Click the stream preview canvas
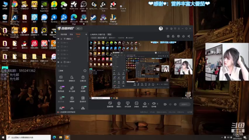 coord(141,70)
